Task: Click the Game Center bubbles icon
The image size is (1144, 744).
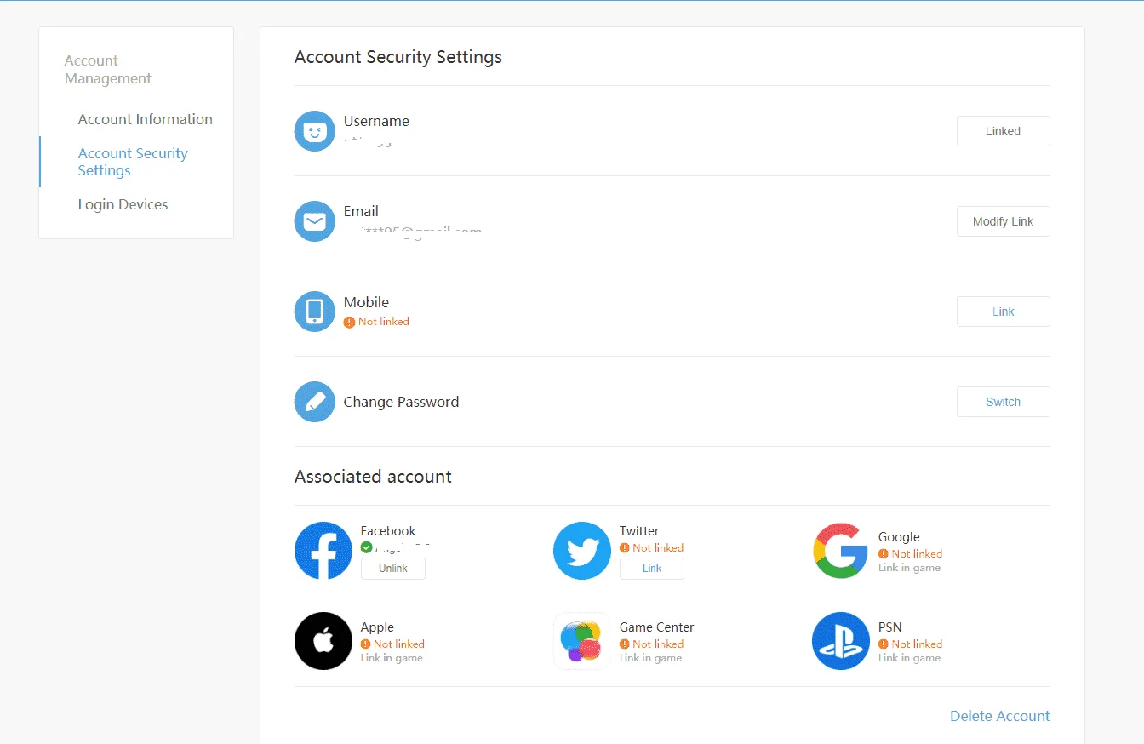Action: point(582,641)
